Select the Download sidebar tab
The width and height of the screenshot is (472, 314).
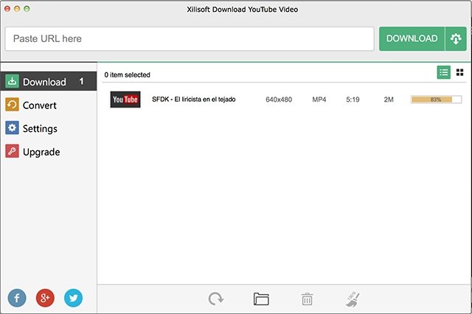click(x=48, y=82)
